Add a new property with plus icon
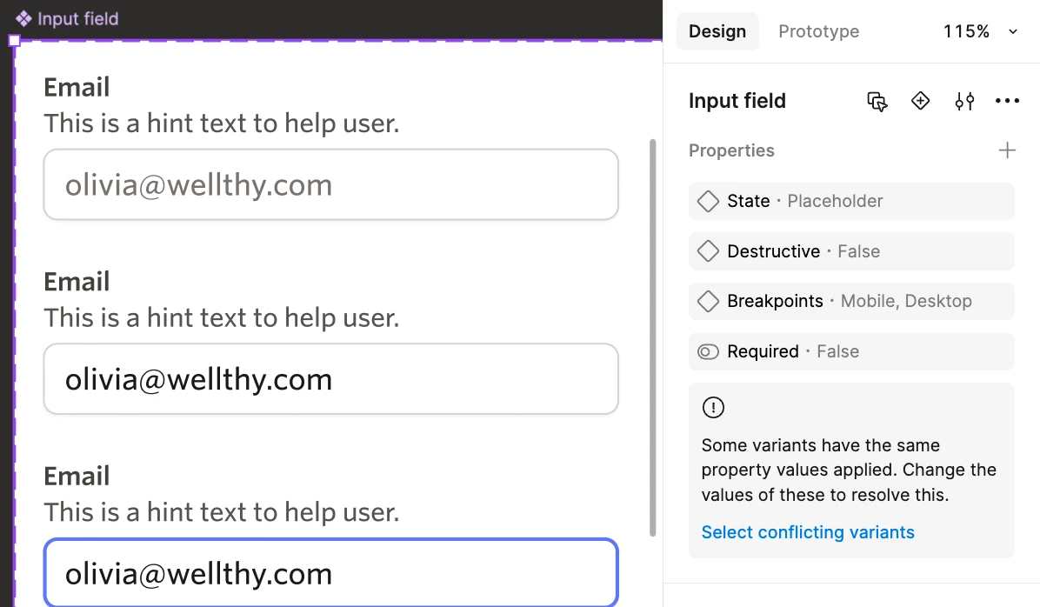The image size is (1040, 607). pyautogui.click(x=1007, y=150)
